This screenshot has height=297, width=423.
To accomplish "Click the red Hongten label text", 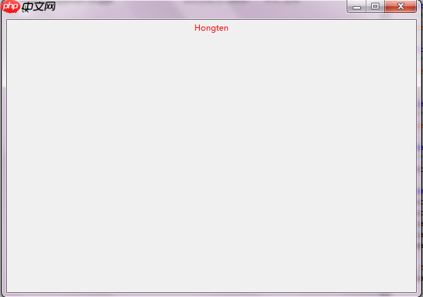I will (x=211, y=28).
